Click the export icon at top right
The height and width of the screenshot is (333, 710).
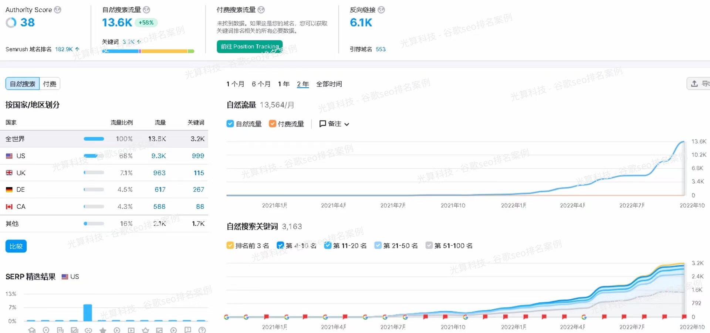click(x=694, y=84)
